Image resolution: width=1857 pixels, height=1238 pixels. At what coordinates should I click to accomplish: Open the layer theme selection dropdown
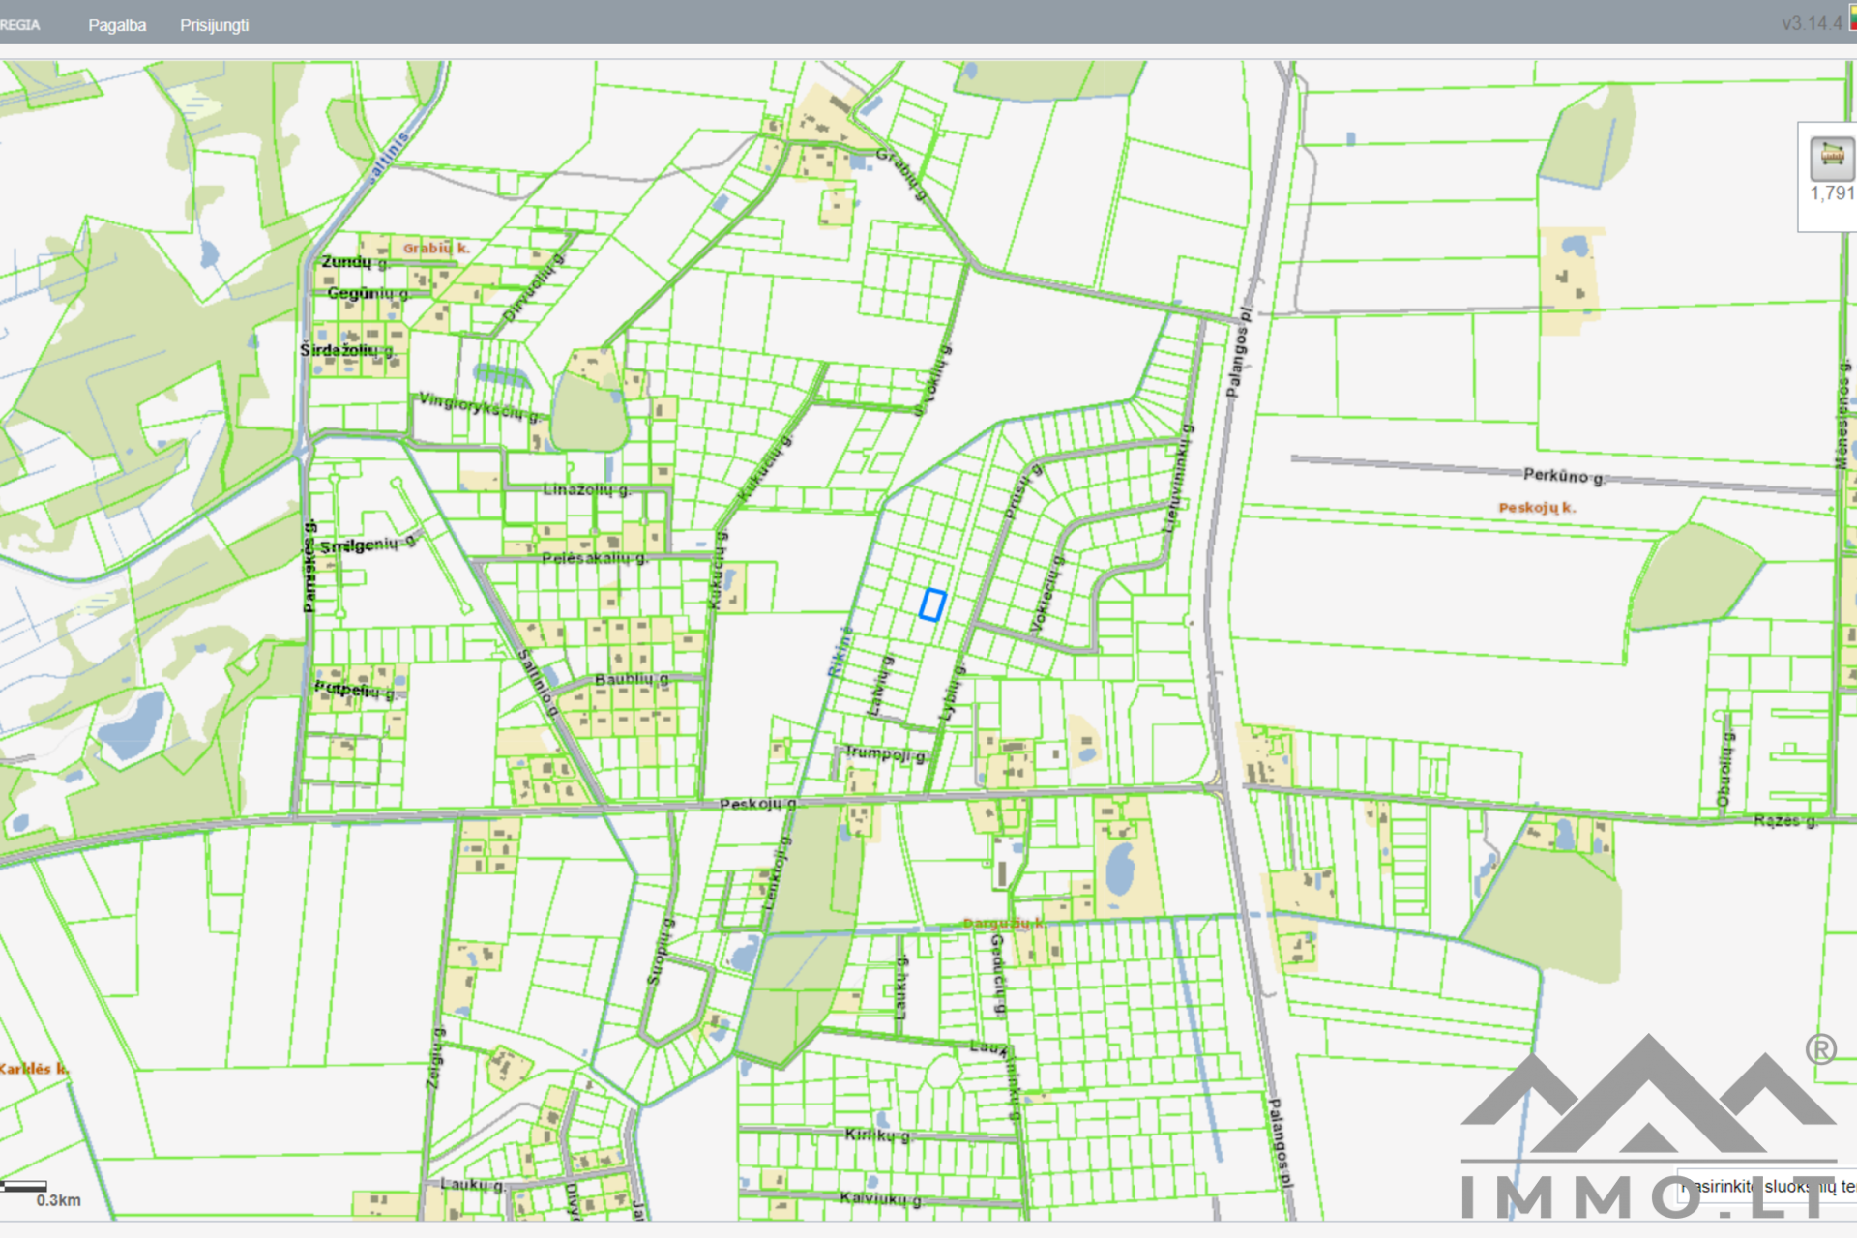1770,1186
